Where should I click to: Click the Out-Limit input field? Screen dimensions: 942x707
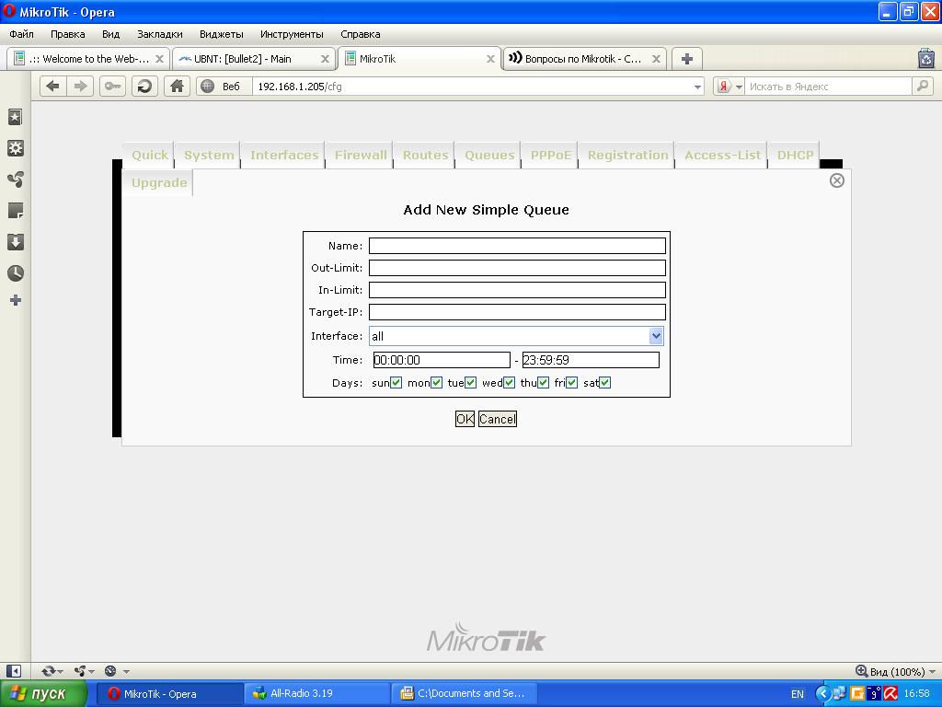pyautogui.click(x=517, y=268)
